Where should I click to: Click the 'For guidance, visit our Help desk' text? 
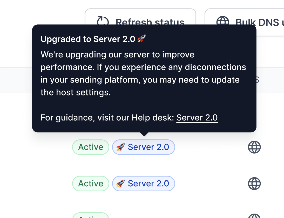pyautogui.click(x=107, y=118)
